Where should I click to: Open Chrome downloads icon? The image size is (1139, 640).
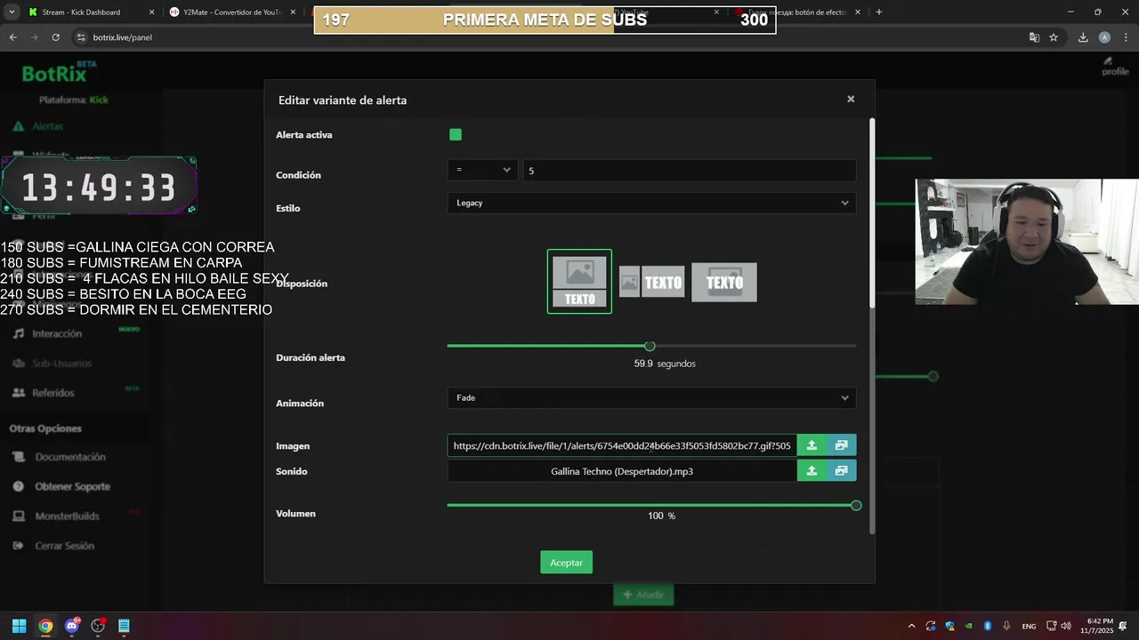(1083, 37)
